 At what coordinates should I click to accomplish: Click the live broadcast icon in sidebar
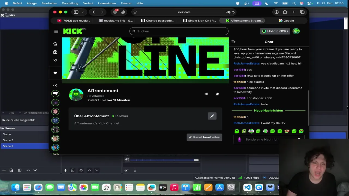[x=55, y=85]
